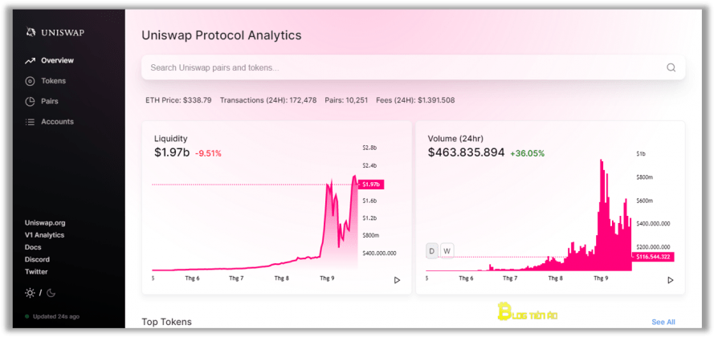Select the weekly W volume view
Screen dimensions: 714x337
447,250
